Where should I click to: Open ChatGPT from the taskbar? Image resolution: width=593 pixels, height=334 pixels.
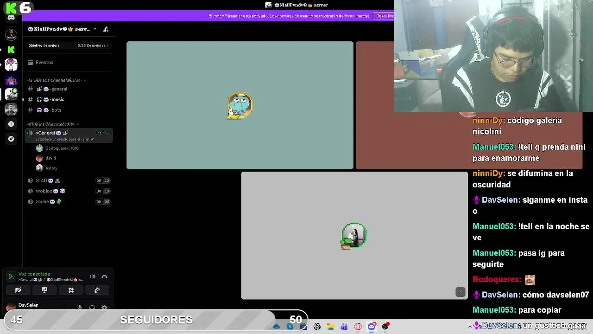317,327
